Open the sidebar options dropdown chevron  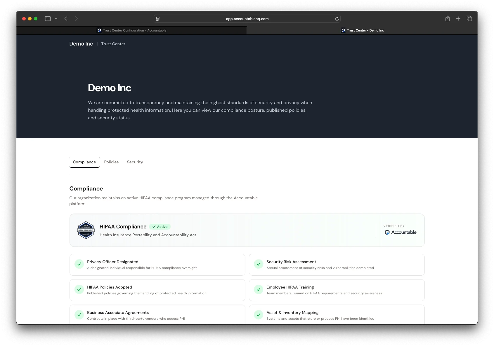point(56,18)
